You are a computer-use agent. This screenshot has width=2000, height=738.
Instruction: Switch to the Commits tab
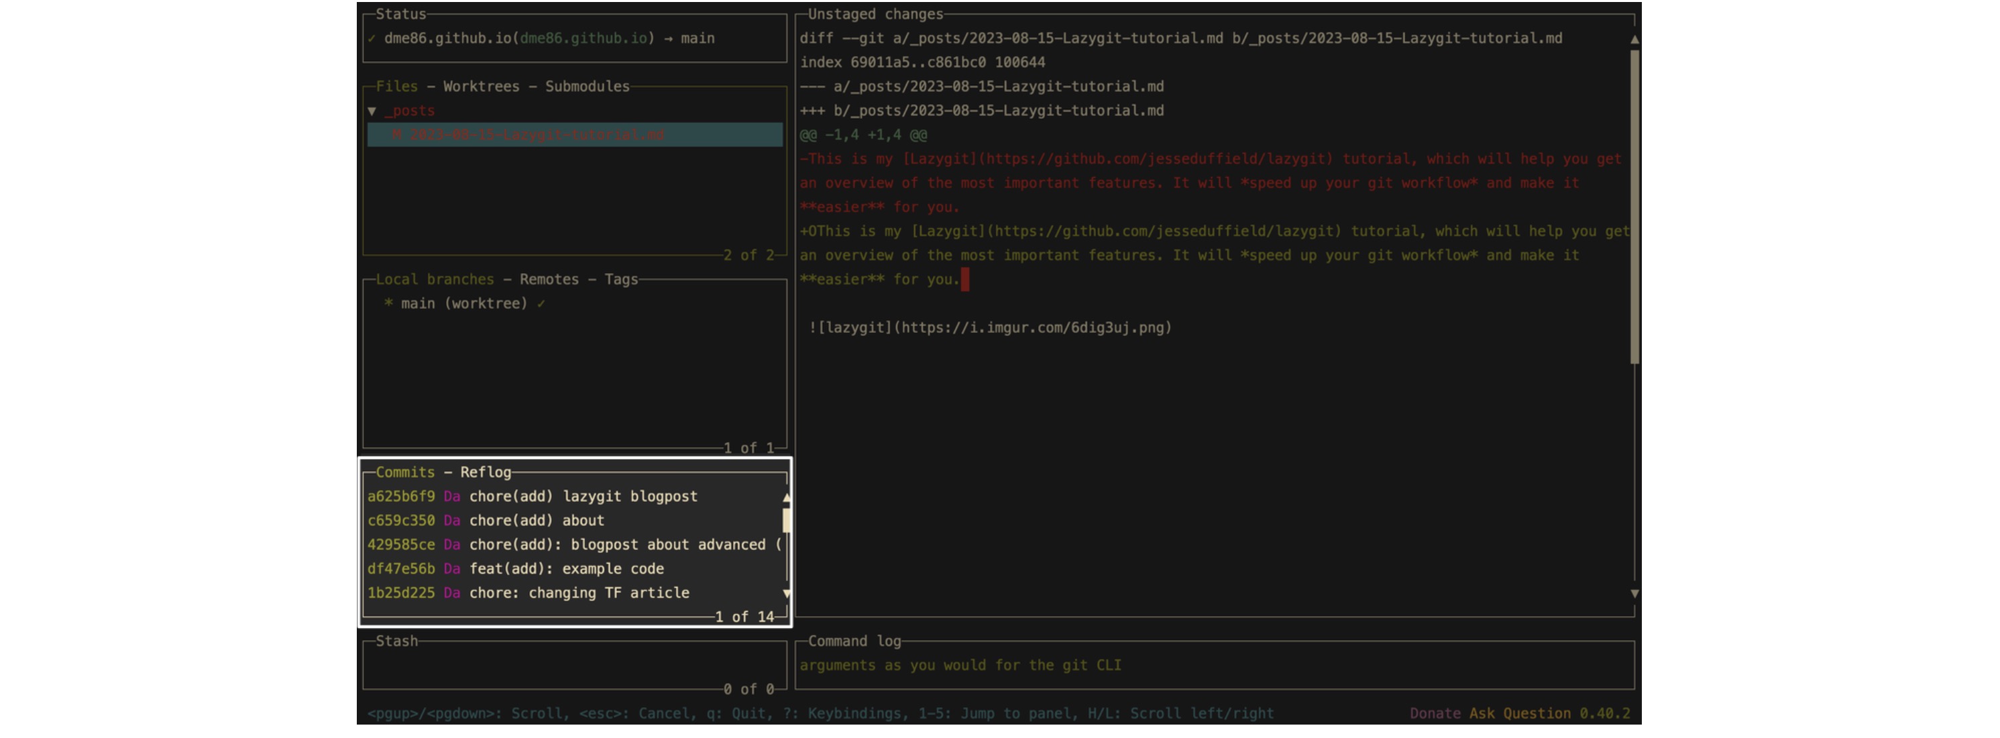click(404, 472)
